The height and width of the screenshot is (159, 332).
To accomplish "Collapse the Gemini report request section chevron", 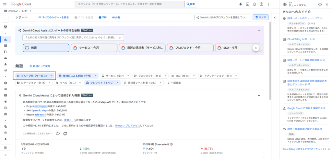I will pos(259,31).
